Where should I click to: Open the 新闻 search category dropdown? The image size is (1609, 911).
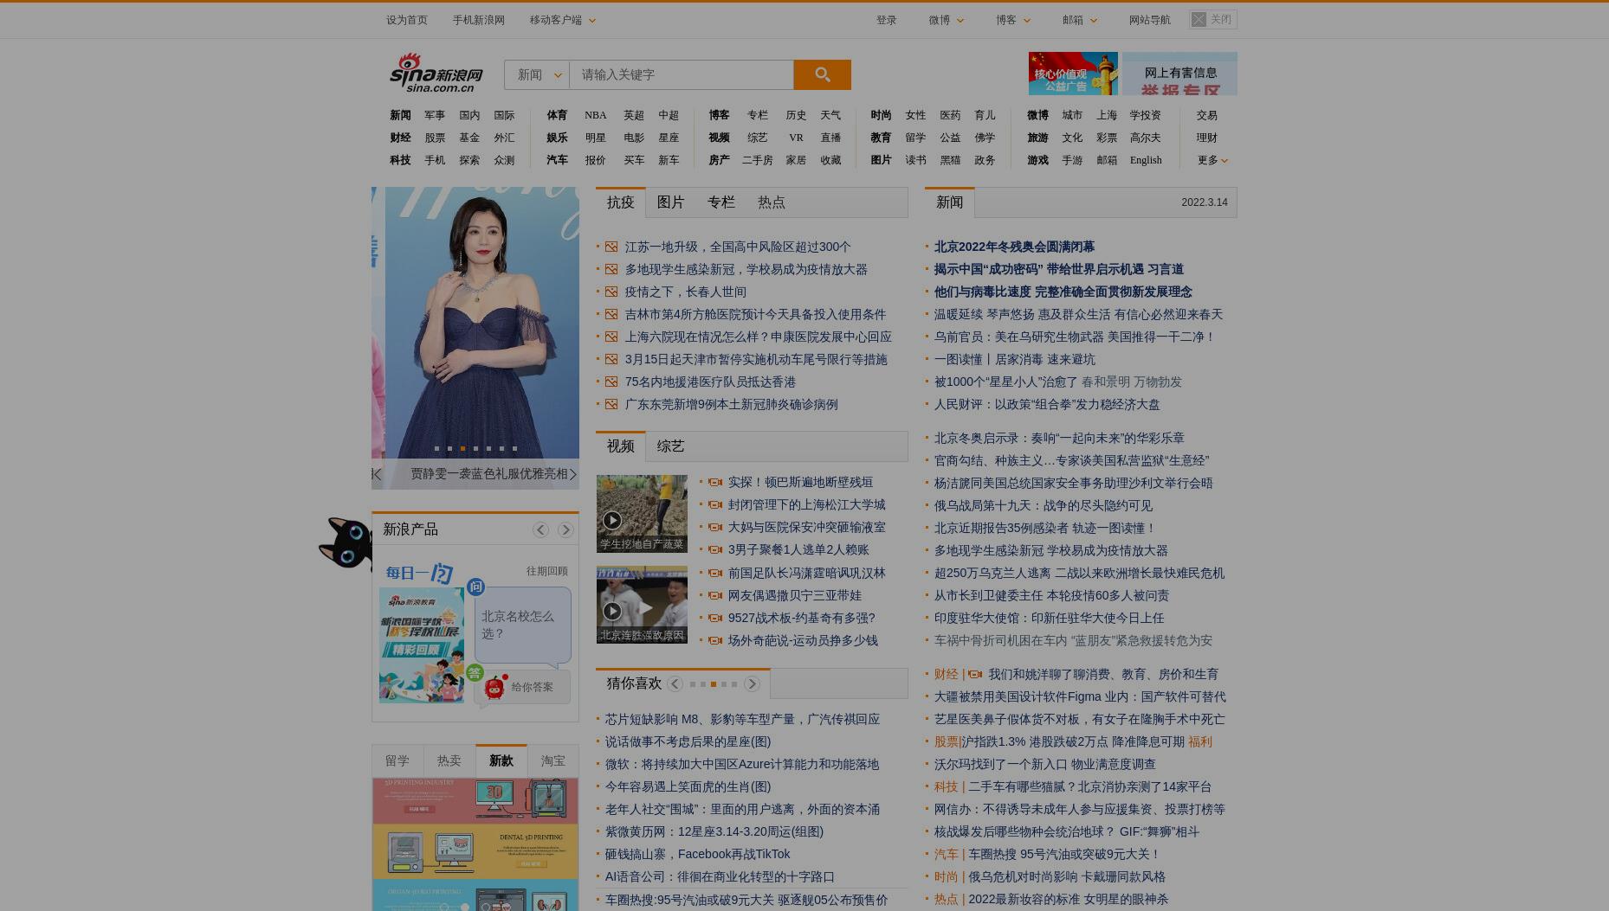click(538, 74)
